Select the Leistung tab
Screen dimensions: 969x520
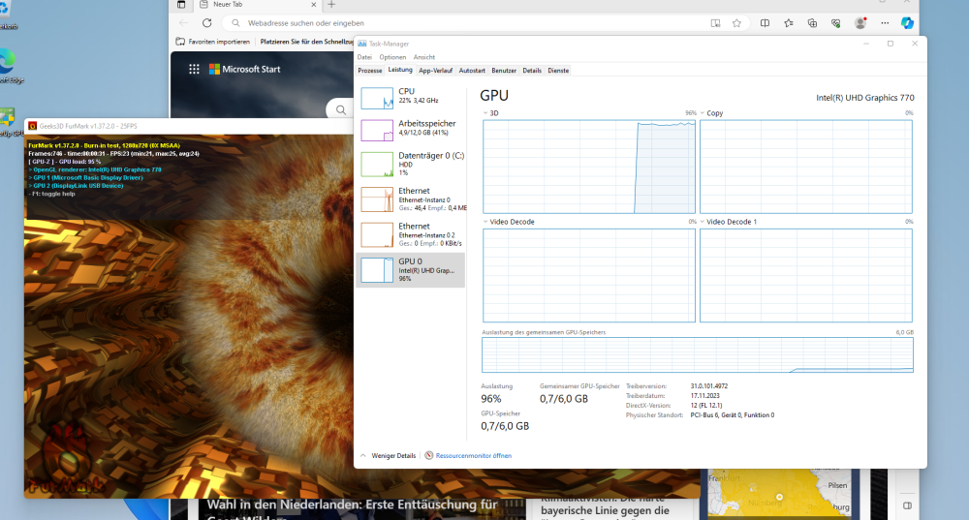click(400, 70)
